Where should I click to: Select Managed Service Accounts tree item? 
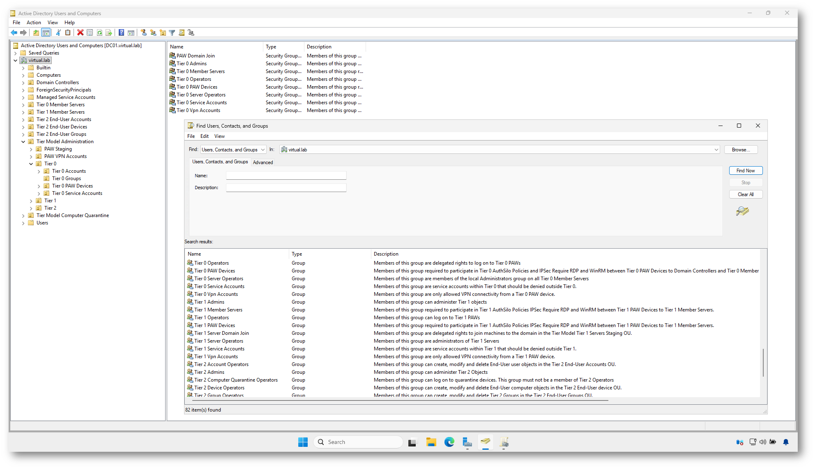pos(66,97)
